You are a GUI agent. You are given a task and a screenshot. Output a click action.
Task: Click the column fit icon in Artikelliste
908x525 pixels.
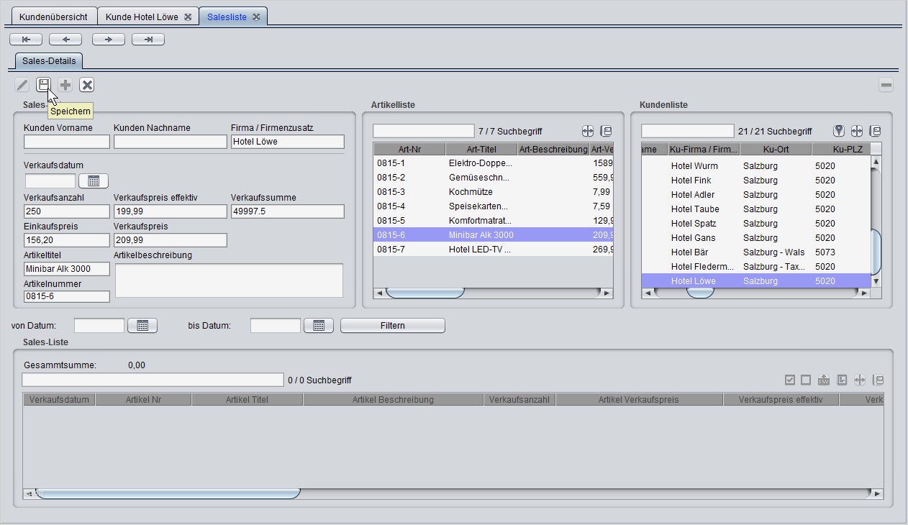588,131
